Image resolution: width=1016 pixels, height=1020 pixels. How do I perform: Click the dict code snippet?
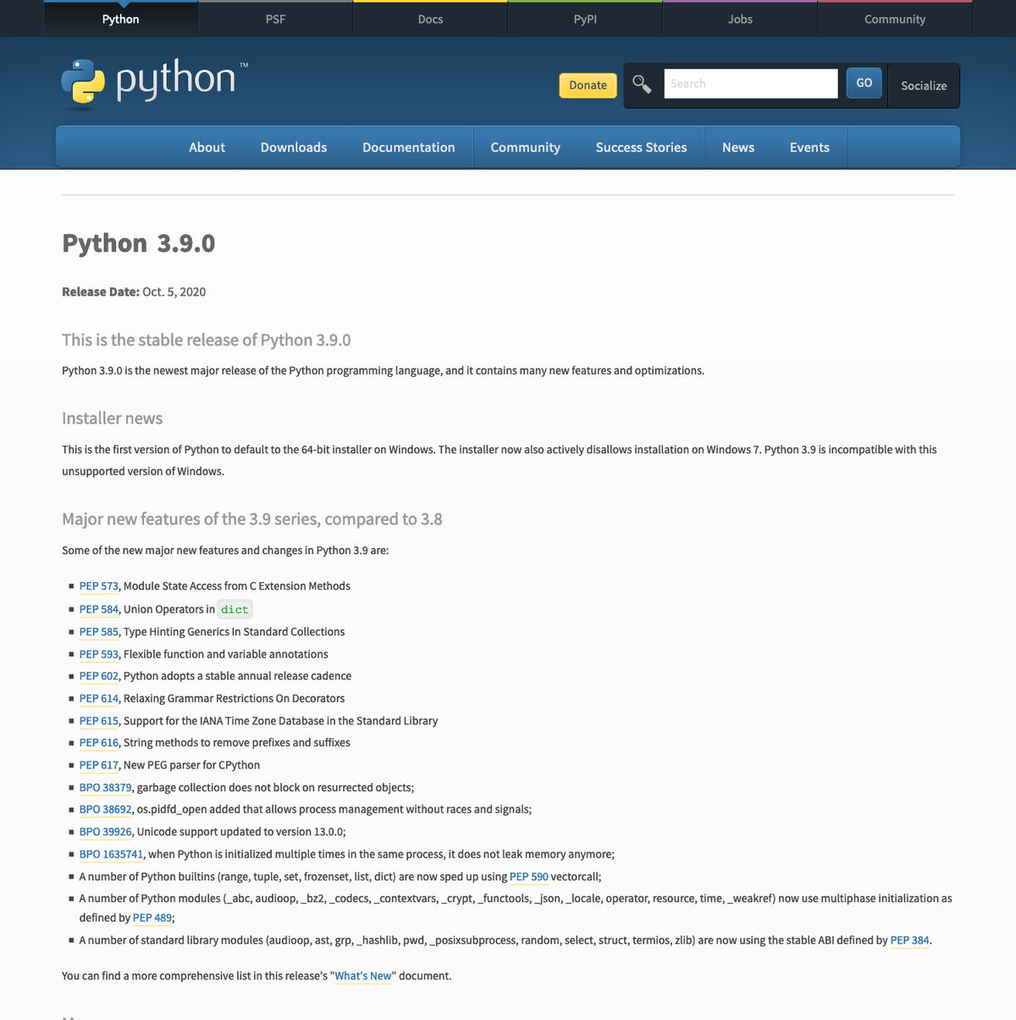click(x=235, y=609)
